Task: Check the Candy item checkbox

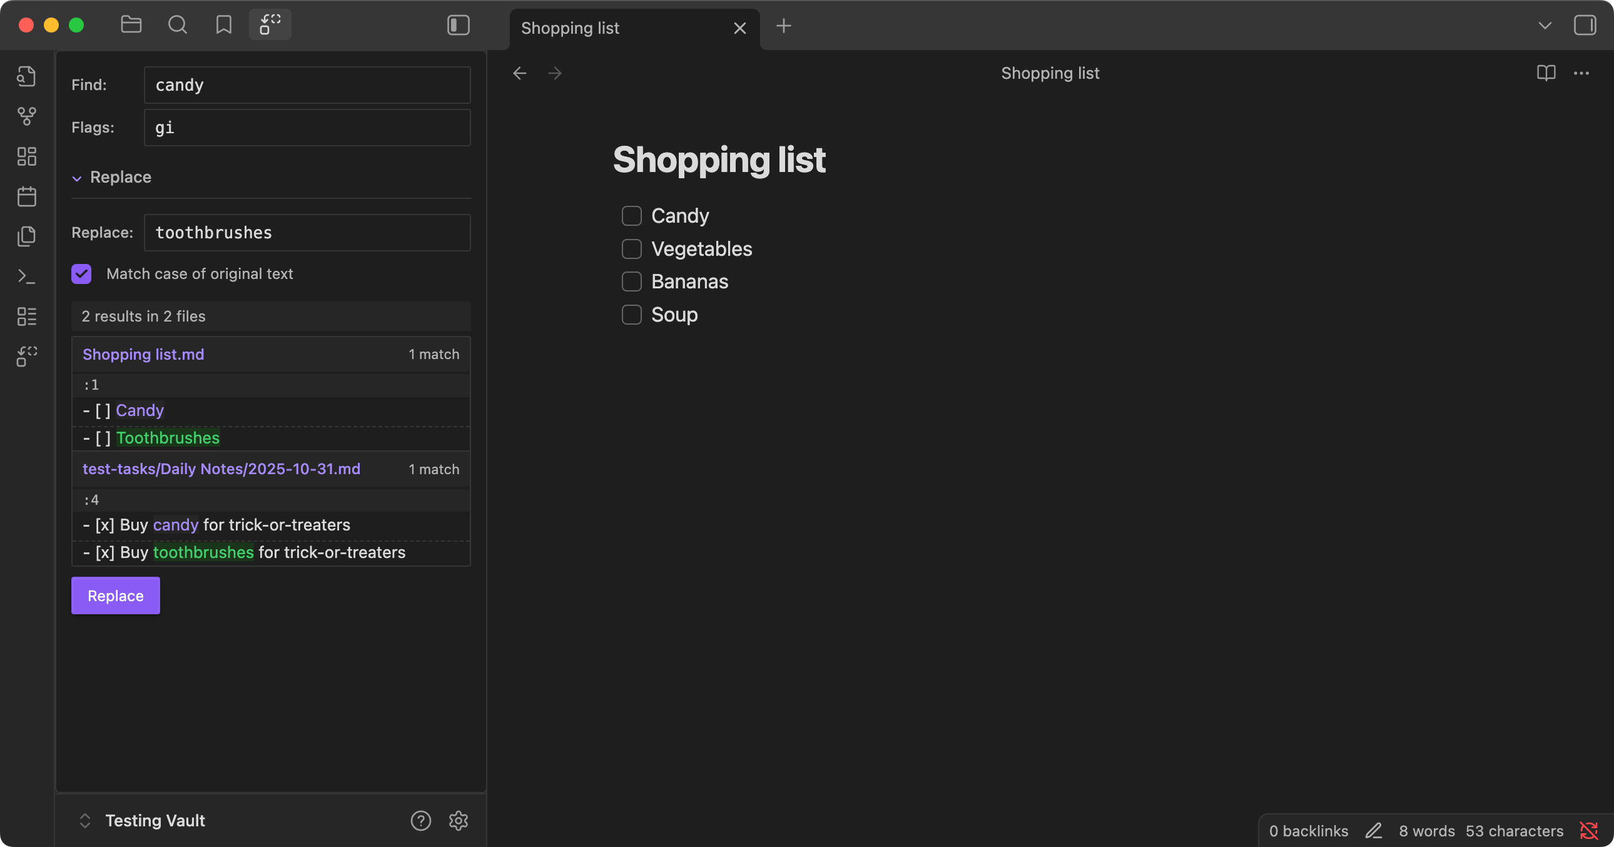Action: pos(631,216)
